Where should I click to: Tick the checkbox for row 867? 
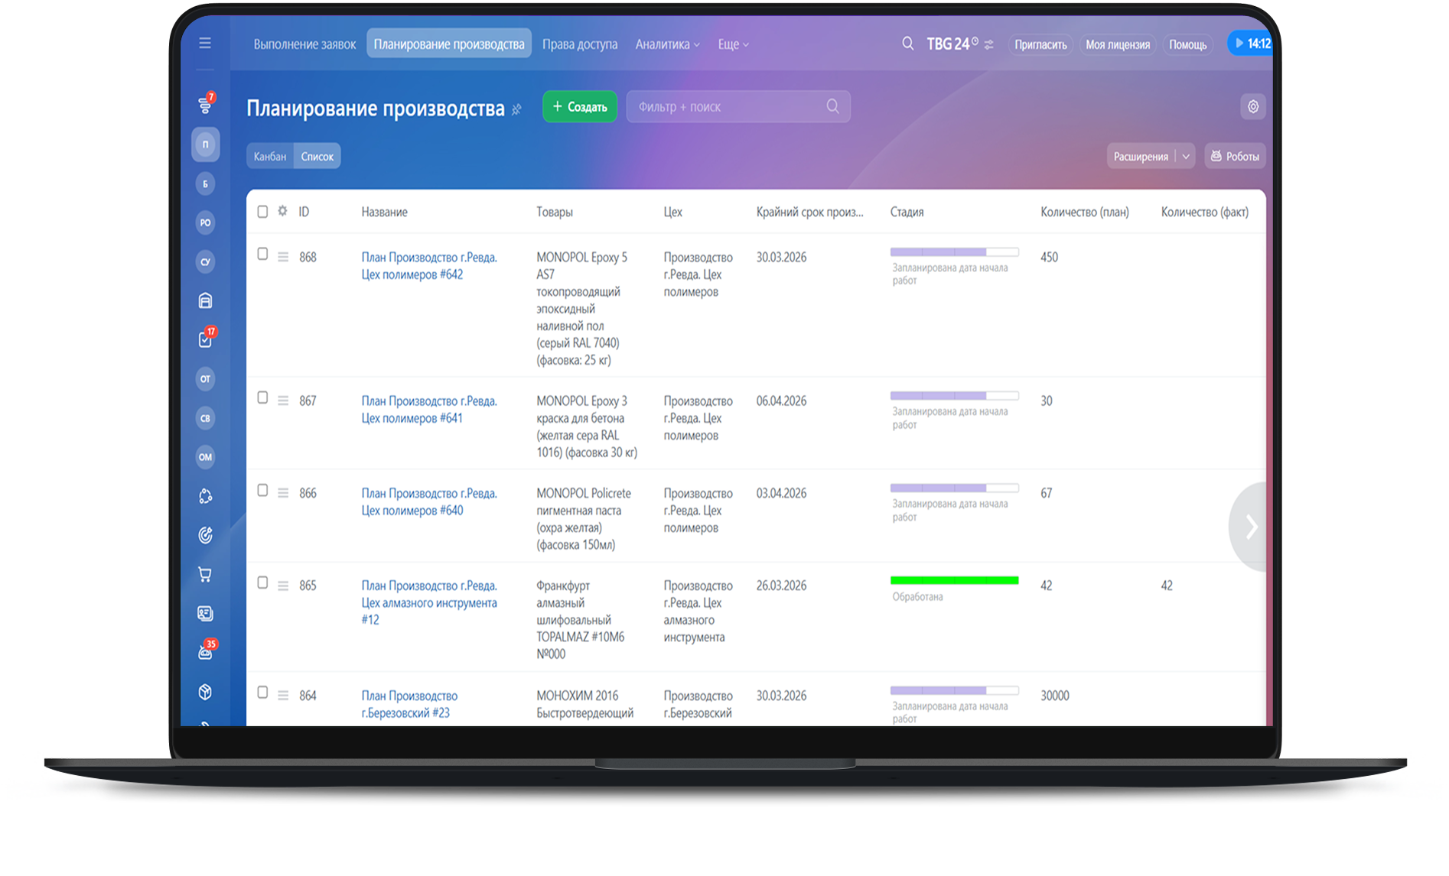click(x=262, y=398)
